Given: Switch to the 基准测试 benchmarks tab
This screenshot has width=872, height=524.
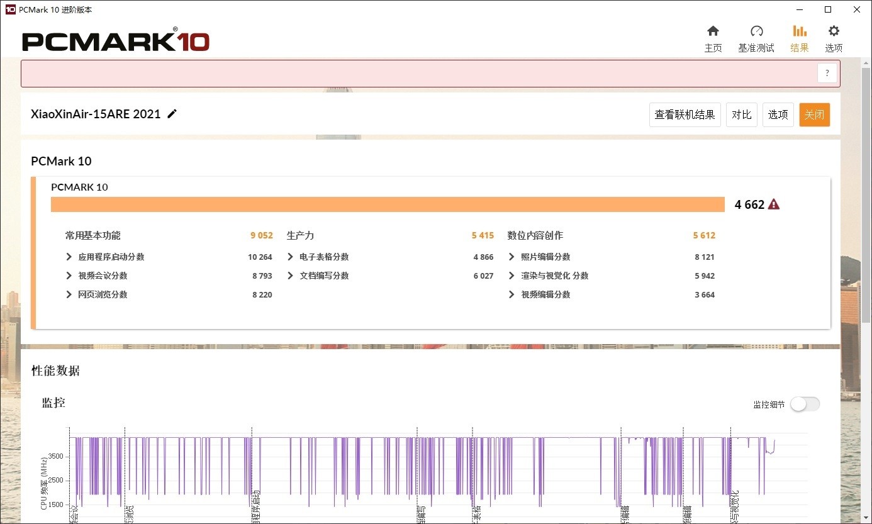Looking at the screenshot, I should 756,39.
